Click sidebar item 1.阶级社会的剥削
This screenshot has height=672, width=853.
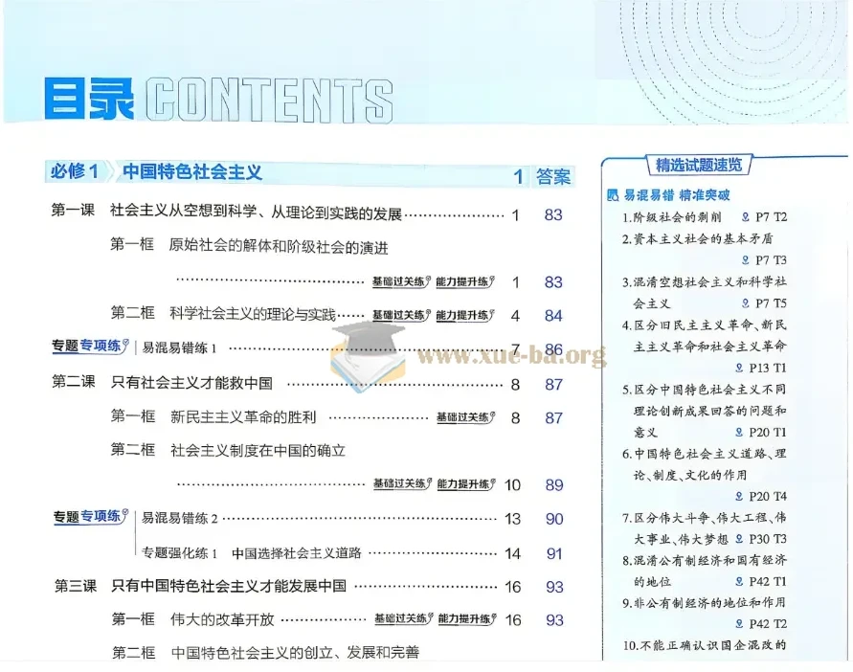click(x=672, y=217)
